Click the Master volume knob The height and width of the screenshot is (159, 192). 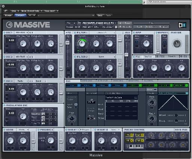[x=177, y=43]
